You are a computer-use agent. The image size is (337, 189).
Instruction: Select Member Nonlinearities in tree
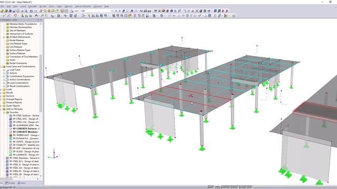(x=21, y=27)
